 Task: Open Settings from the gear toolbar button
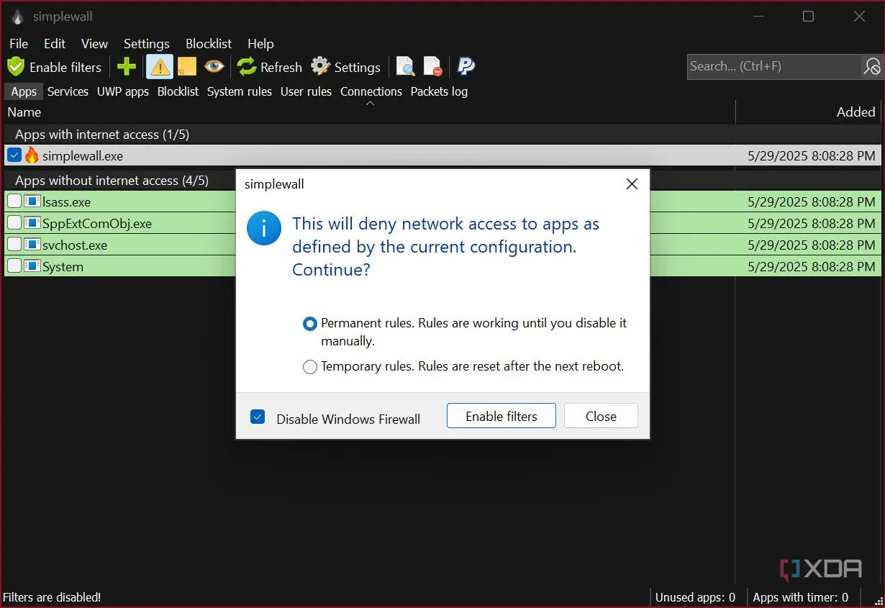(x=345, y=67)
